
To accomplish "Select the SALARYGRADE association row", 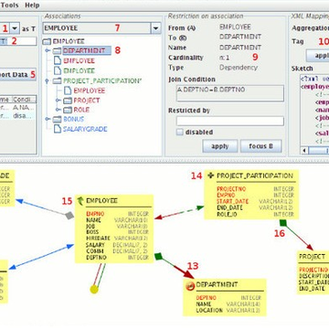I will pos(85,129).
